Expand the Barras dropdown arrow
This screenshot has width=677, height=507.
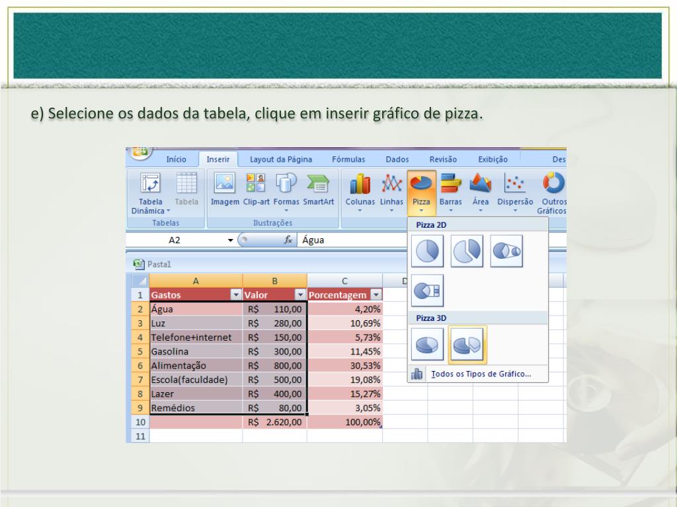[451, 211]
